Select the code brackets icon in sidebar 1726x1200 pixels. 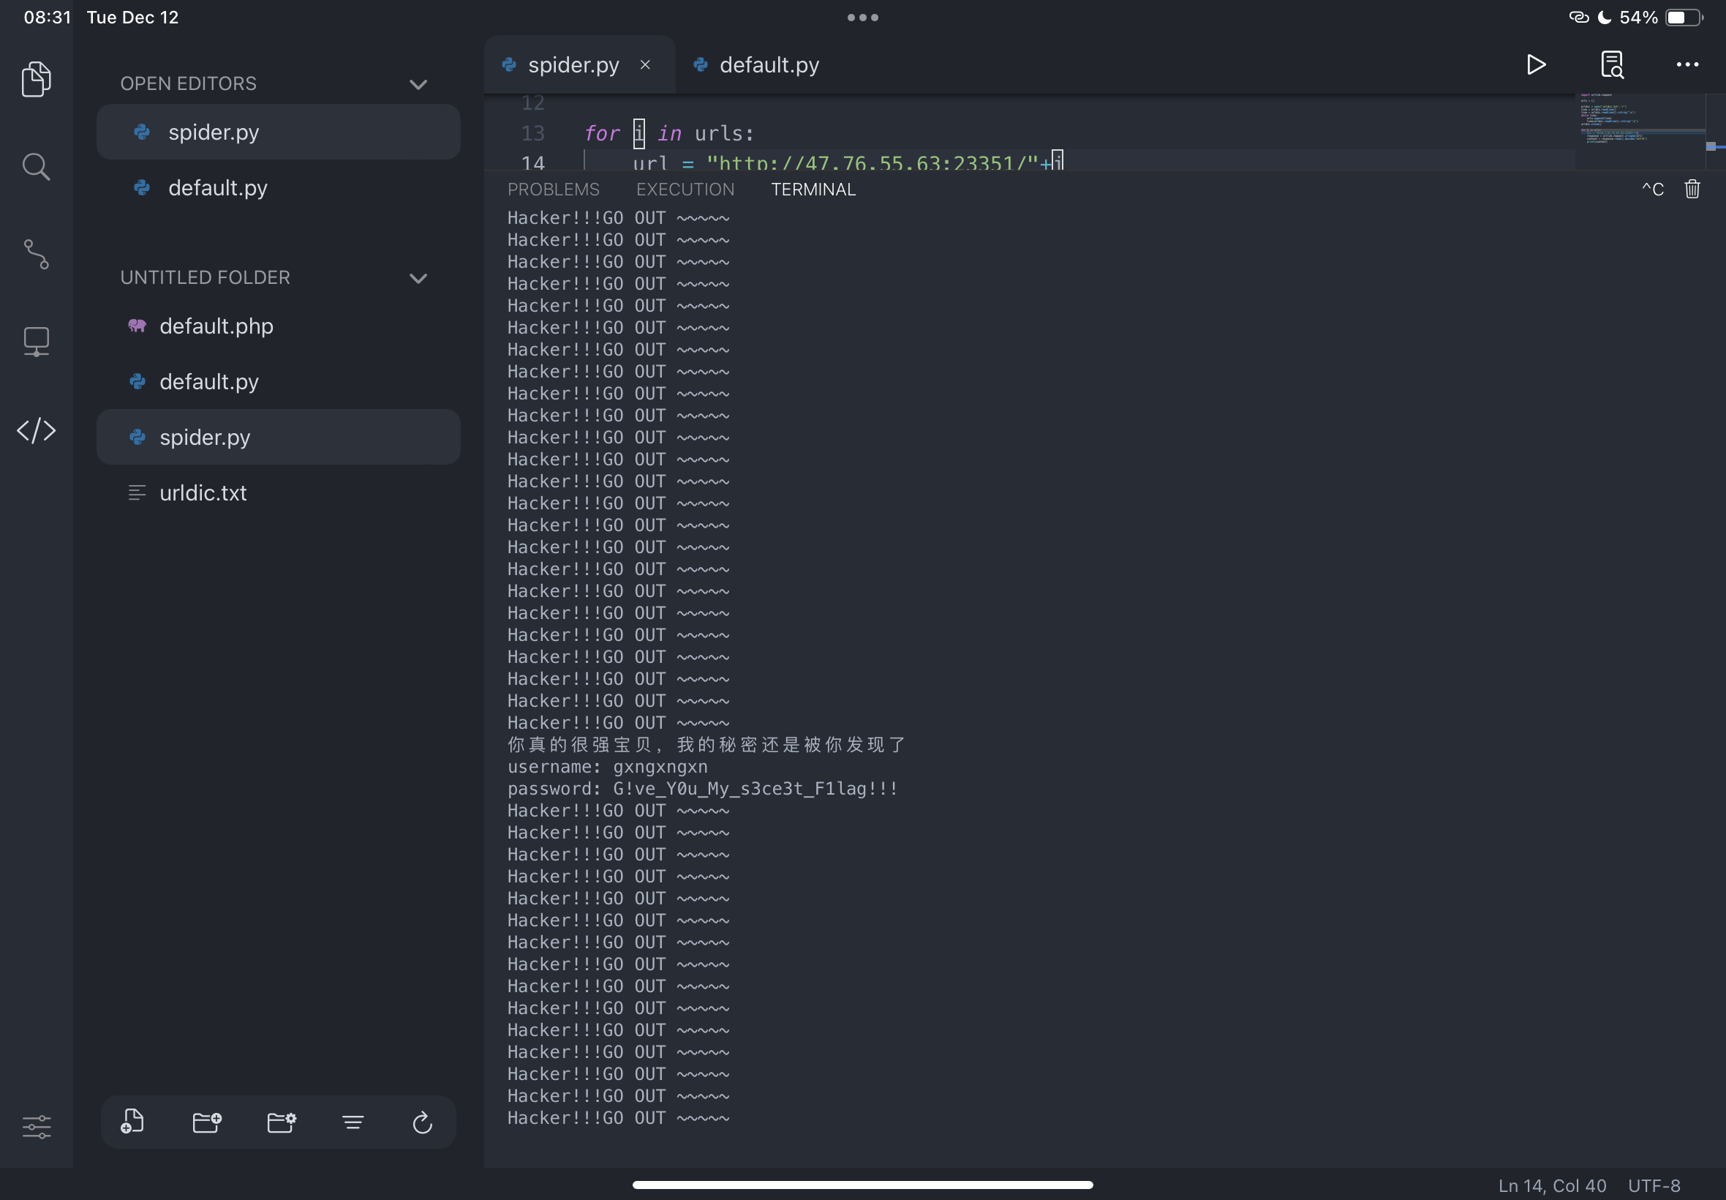click(x=36, y=431)
